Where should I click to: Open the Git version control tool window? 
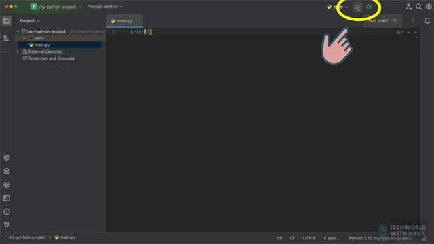coord(7,225)
